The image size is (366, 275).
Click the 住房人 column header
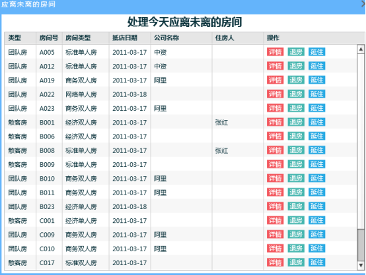coord(238,38)
